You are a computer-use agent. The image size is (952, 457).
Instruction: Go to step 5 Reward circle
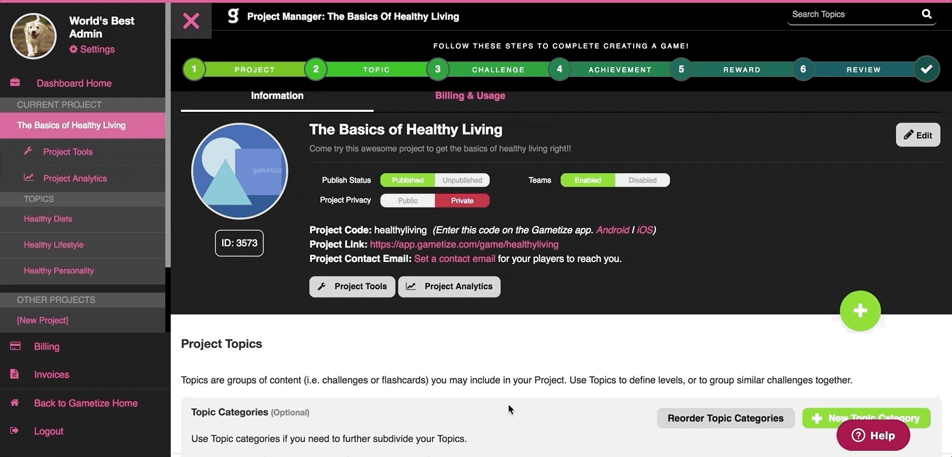681,69
